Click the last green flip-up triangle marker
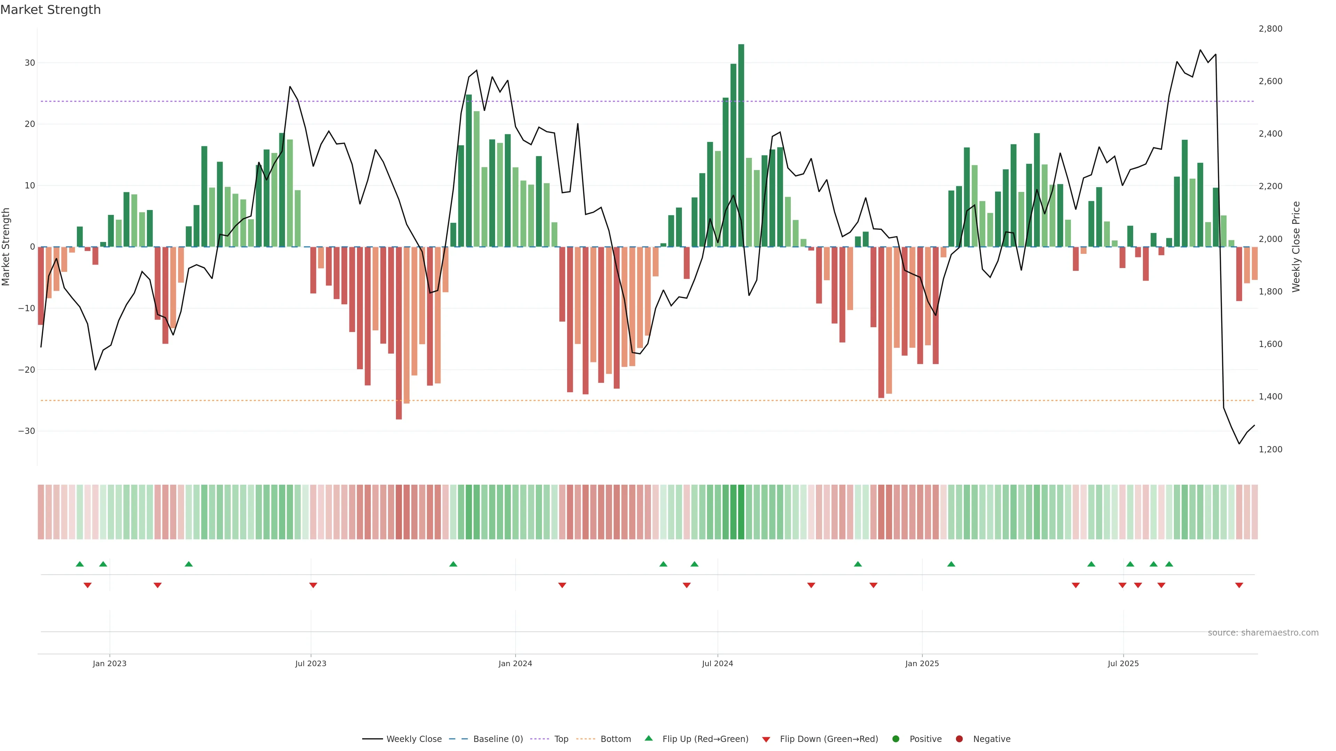The image size is (1336, 751). (x=1169, y=564)
